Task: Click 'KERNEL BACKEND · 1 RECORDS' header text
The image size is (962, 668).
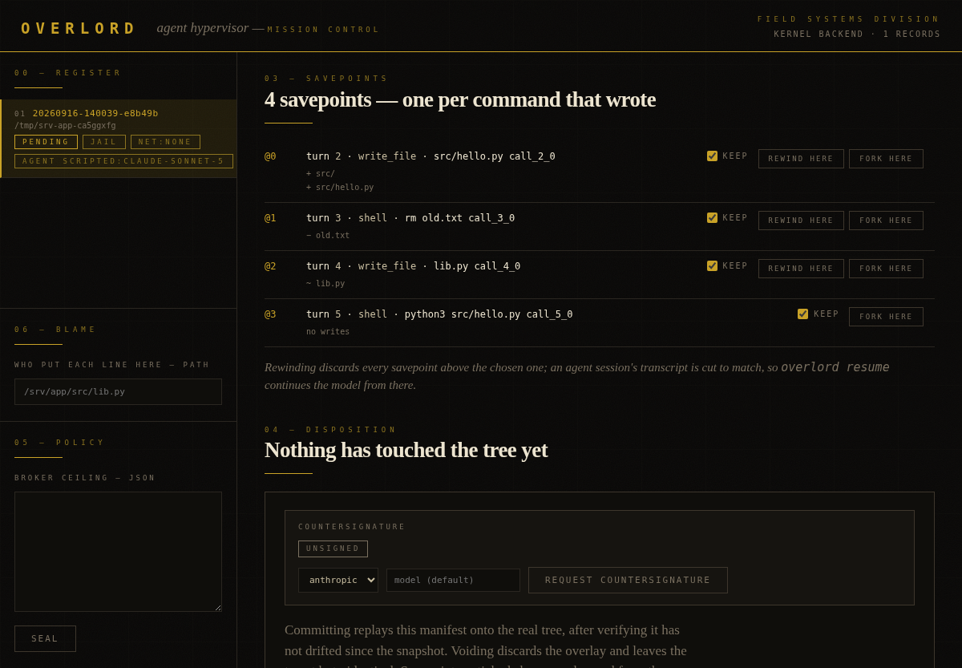Action: tap(857, 34)
